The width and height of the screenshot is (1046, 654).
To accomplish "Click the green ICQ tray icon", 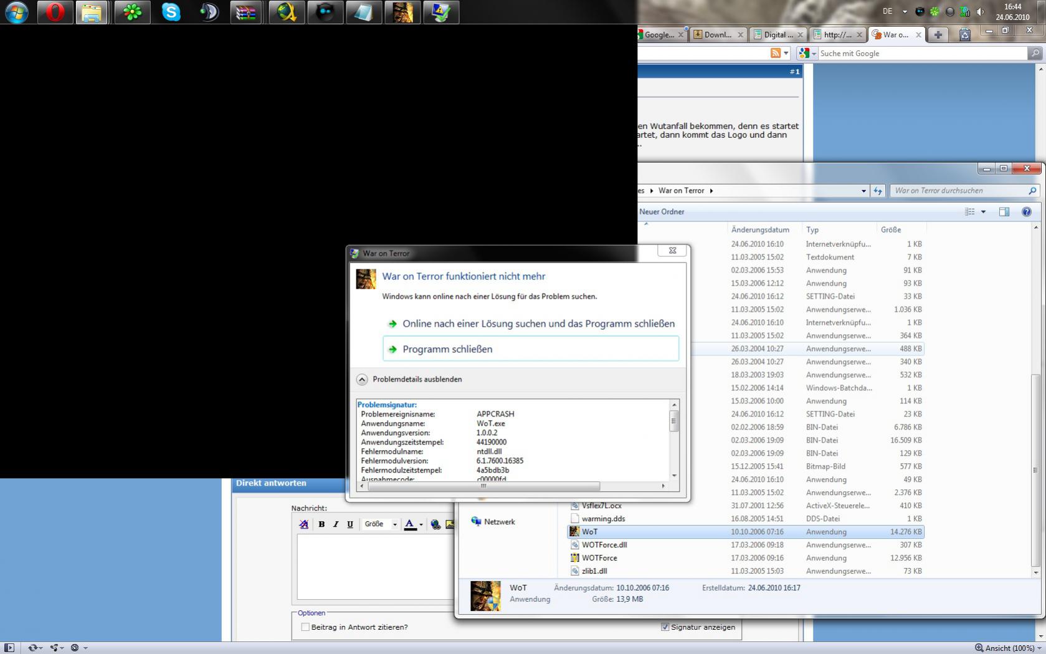I will (x=934, y=12).
